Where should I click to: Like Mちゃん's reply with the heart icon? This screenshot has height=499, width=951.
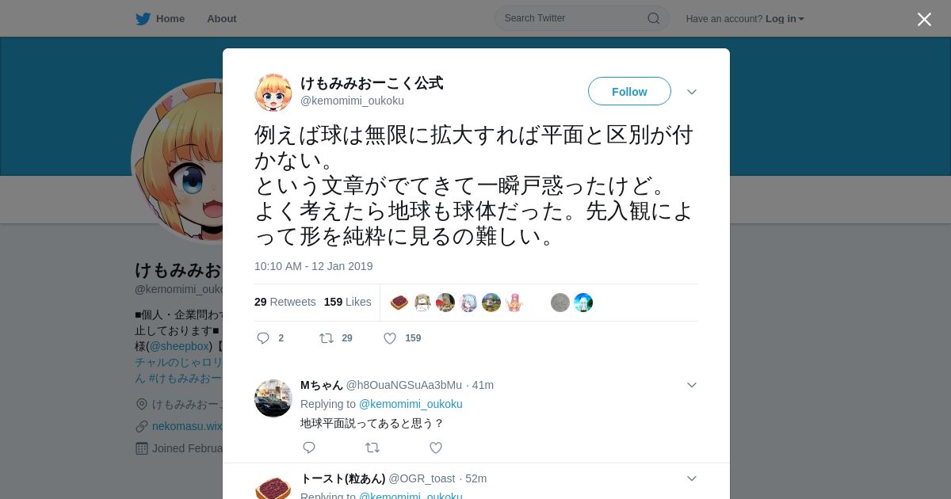tap(436, 448)
